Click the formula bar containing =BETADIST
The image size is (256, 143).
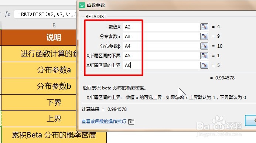tap(45, 14)
